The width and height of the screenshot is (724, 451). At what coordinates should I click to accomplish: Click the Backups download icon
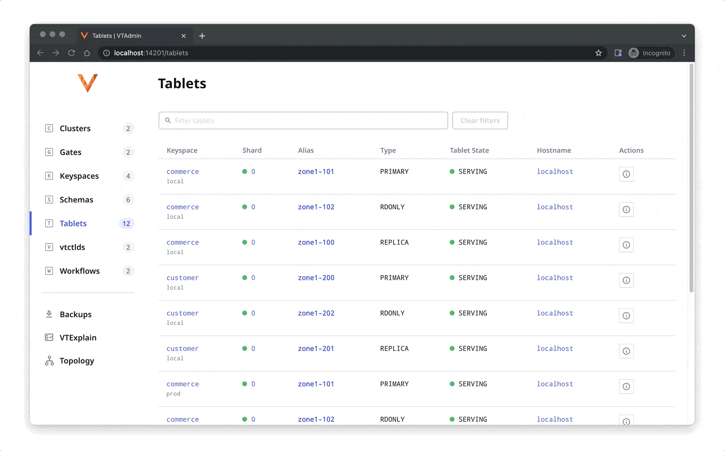(49, 314)
